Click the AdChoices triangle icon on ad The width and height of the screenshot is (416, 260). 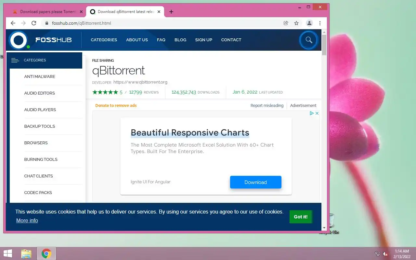point(311,113)
